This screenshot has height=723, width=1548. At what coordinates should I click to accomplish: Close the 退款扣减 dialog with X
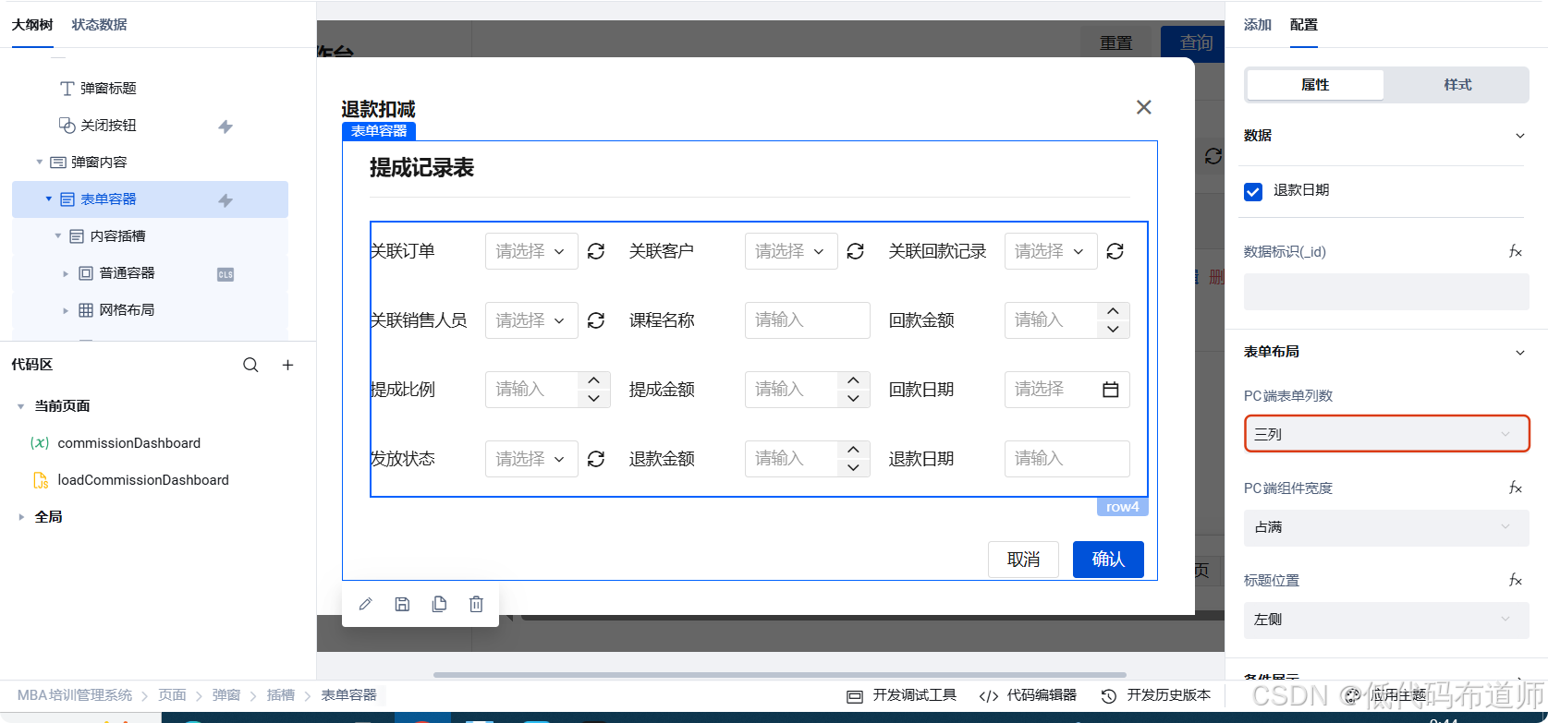tap(1144, 107)
